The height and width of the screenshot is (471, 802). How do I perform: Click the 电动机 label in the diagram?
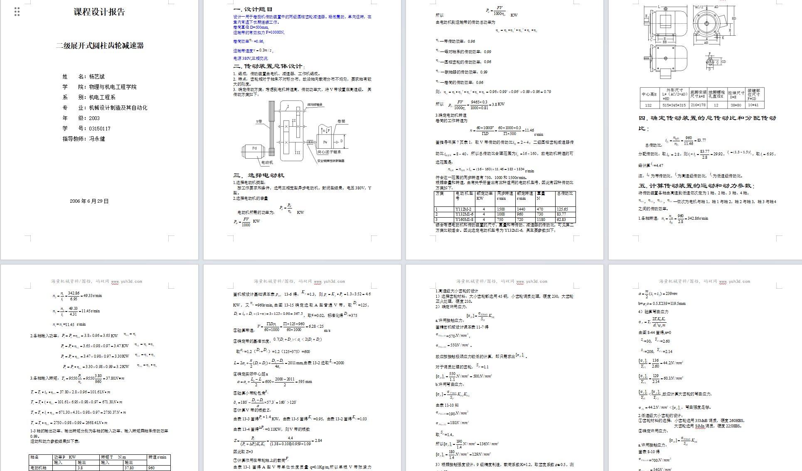tap(267, 162)
